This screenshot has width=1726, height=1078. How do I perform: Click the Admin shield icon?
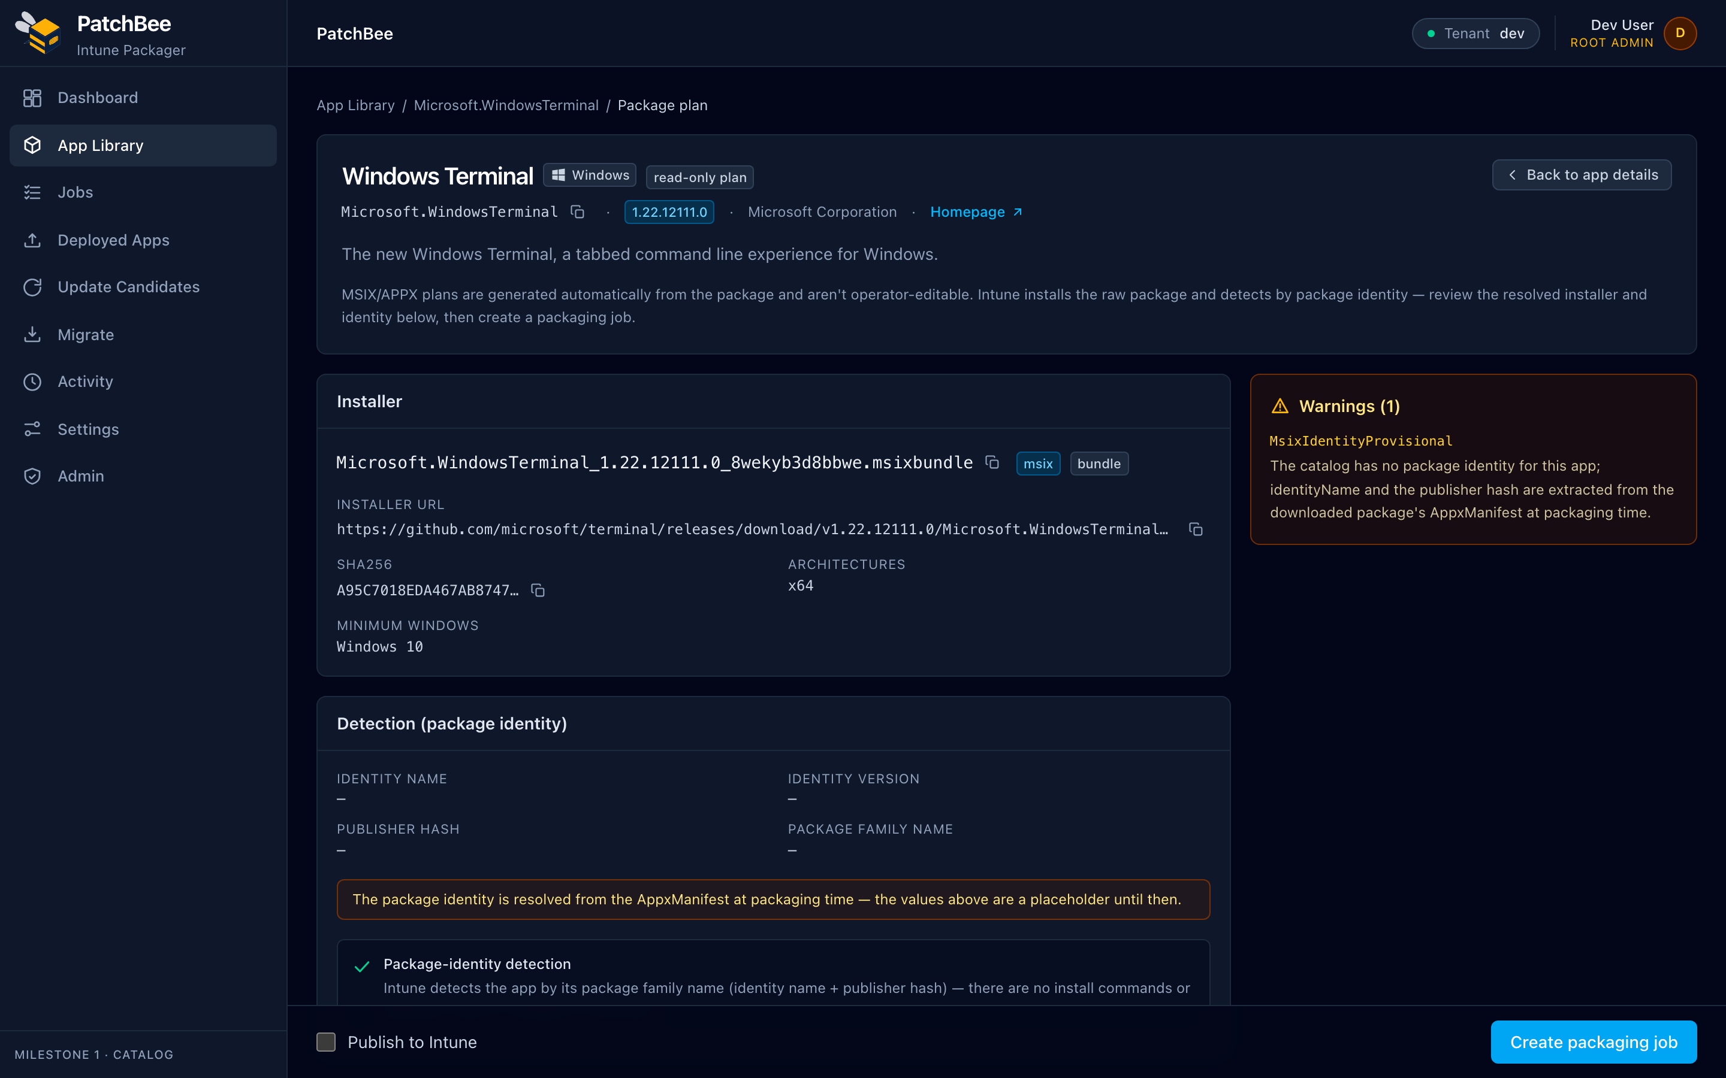(x=32, y=476)
